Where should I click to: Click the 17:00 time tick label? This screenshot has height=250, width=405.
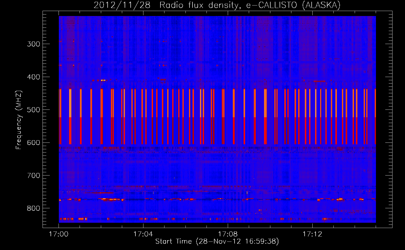pos(59,234)
